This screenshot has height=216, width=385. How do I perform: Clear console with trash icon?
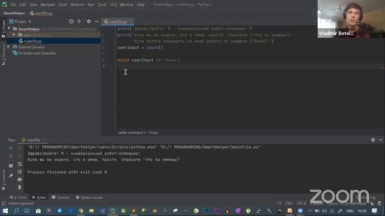20,187
